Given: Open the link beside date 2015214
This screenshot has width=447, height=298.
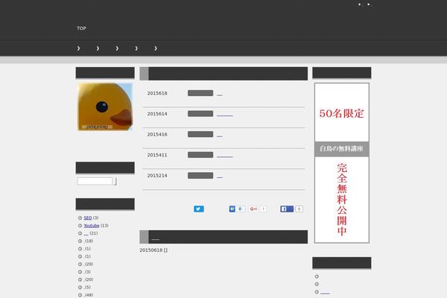Looking at the screenshot, I should [220, 177].
